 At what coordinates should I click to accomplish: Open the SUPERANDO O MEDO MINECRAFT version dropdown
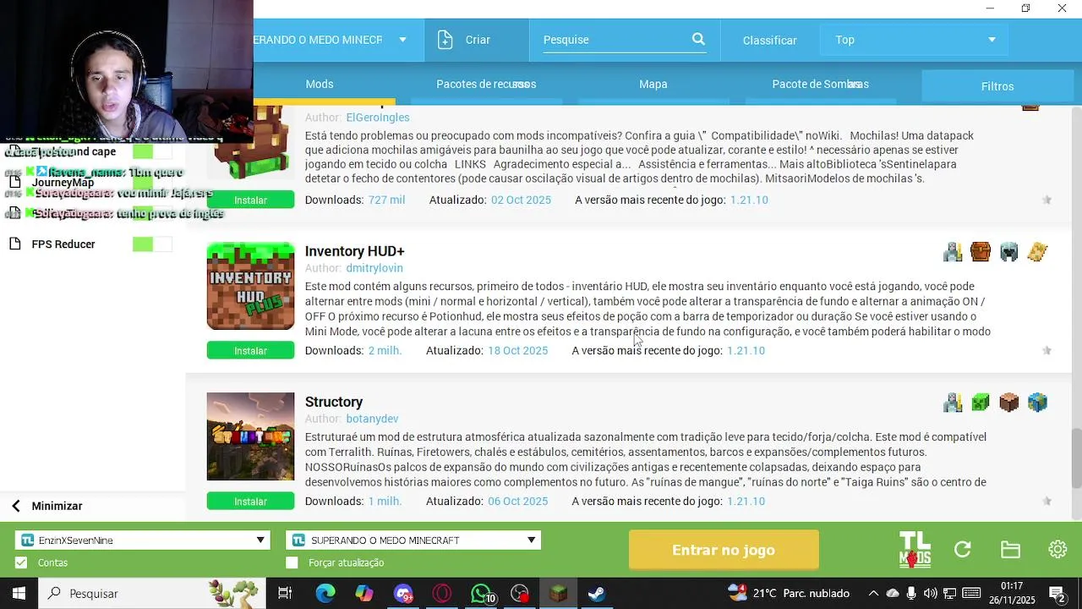click(413, 540)
